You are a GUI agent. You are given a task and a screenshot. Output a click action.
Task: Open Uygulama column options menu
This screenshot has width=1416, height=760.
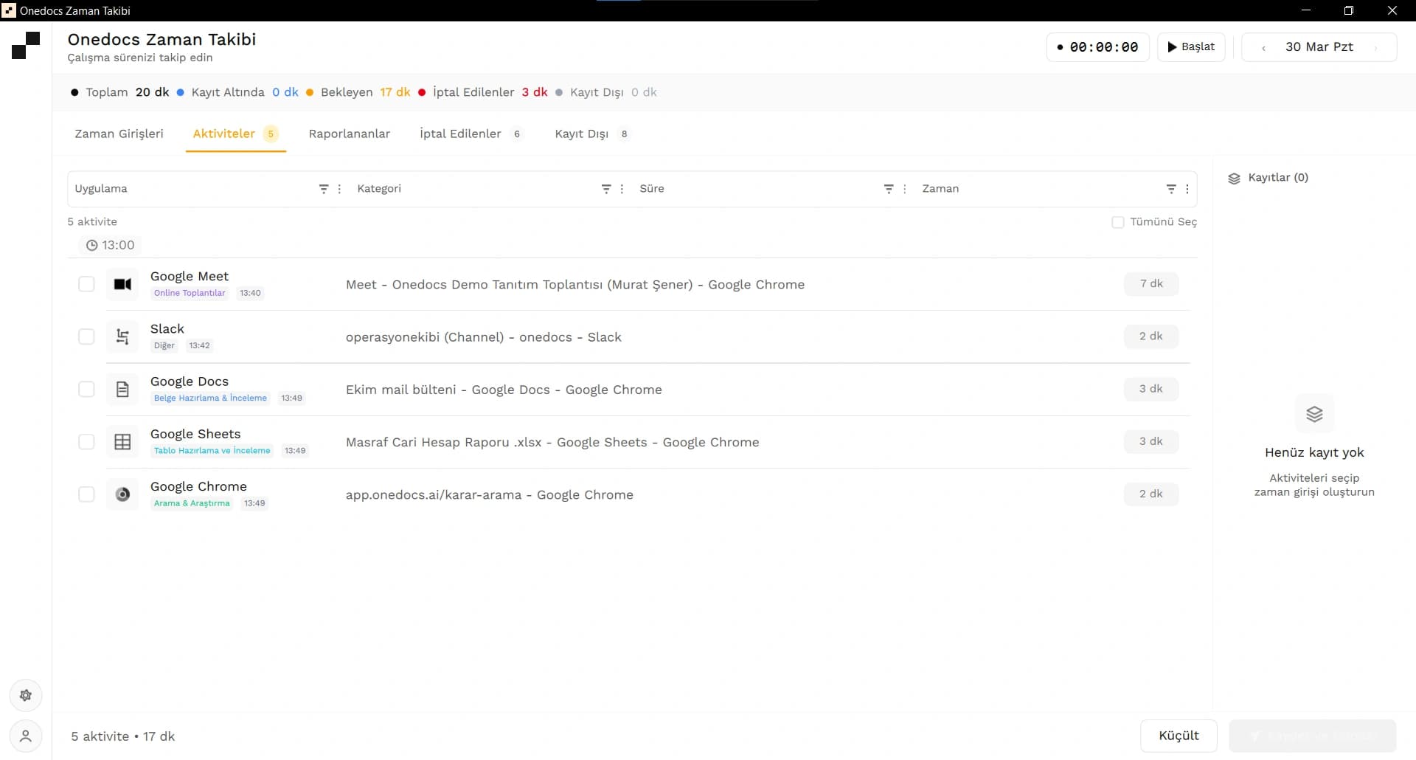pos(339,189)
